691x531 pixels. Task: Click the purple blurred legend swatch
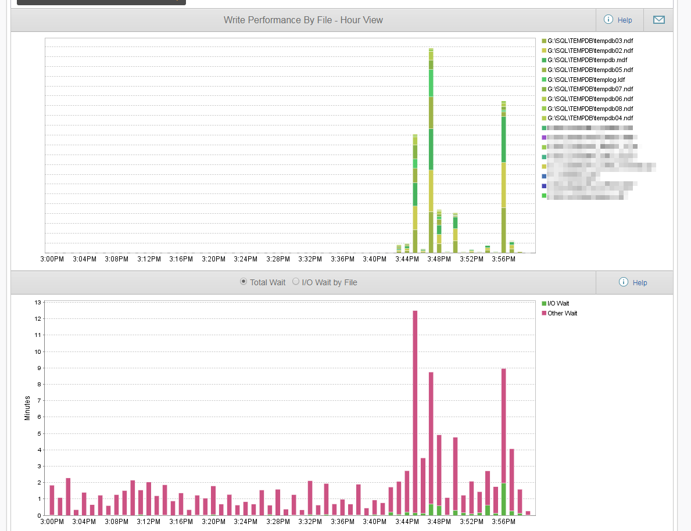point(544,138)
